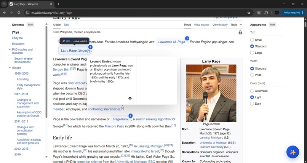This screenshot has height=163, width=307.
Task: Click the address bar URL field
Action: (137, 13)
